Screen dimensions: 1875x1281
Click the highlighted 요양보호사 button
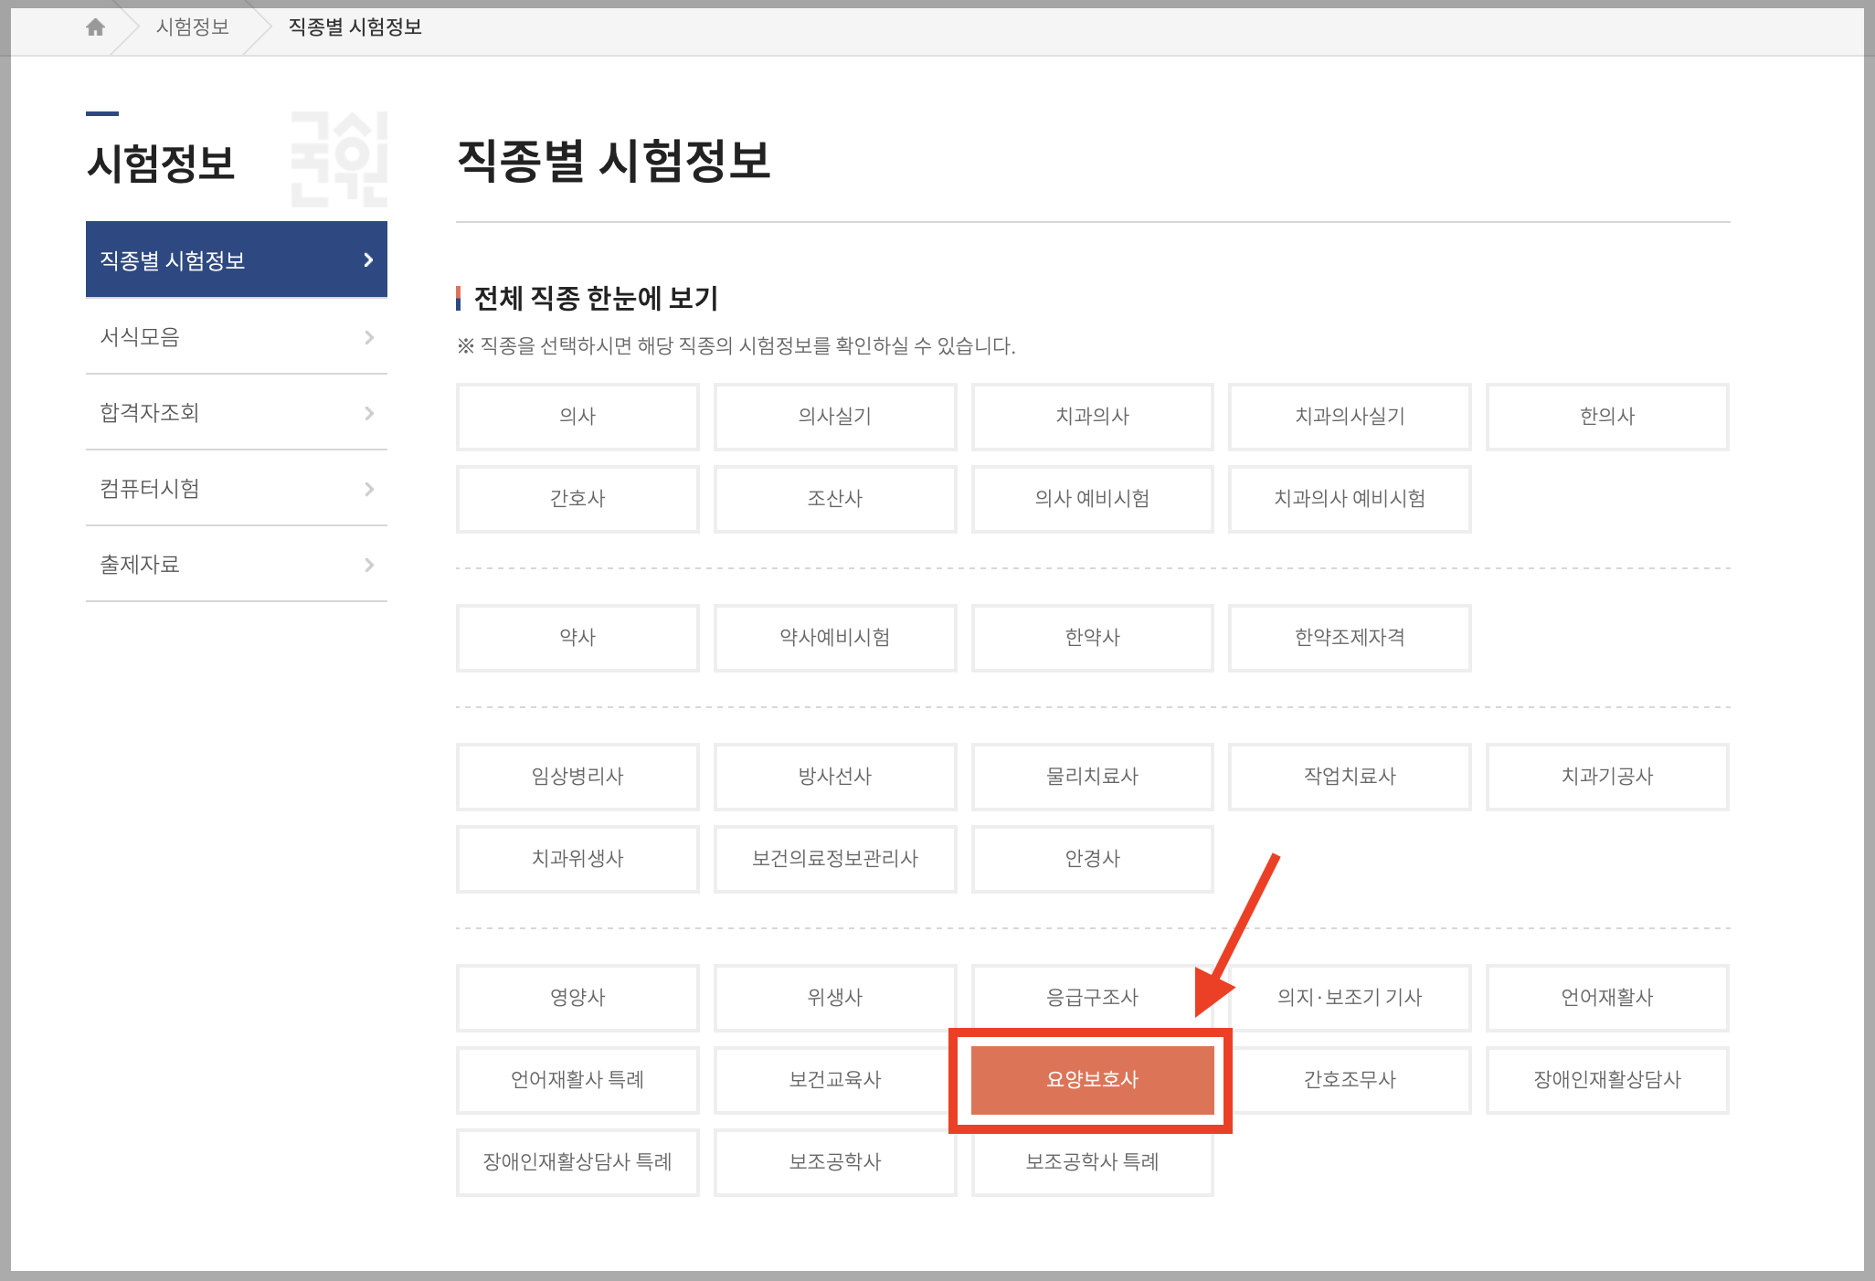1092,1080
